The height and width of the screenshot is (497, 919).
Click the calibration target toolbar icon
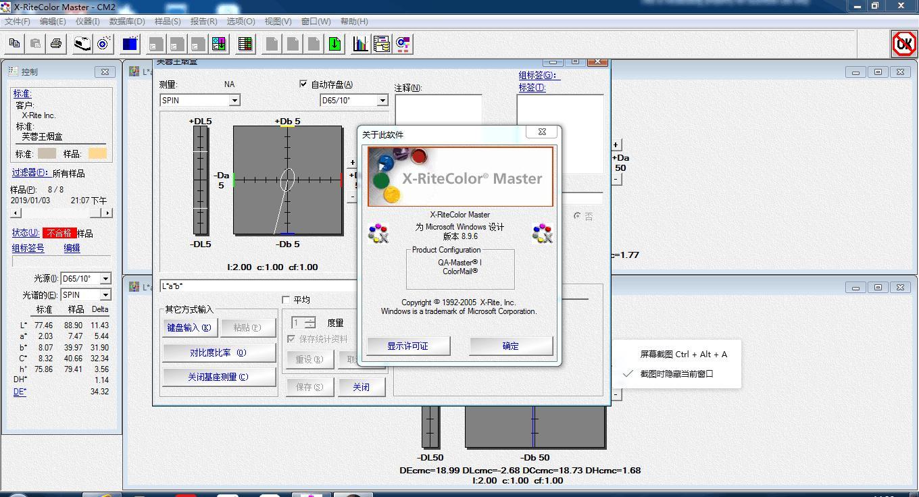(x=103, y=44)
